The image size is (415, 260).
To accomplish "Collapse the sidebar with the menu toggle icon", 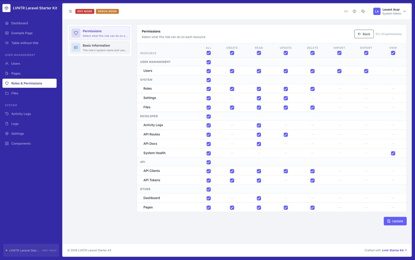I will tap(70, 11).
